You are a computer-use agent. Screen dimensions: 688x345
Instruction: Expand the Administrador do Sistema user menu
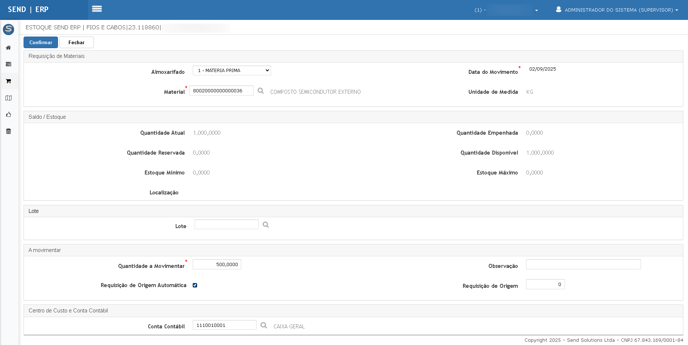click(617, 10)
